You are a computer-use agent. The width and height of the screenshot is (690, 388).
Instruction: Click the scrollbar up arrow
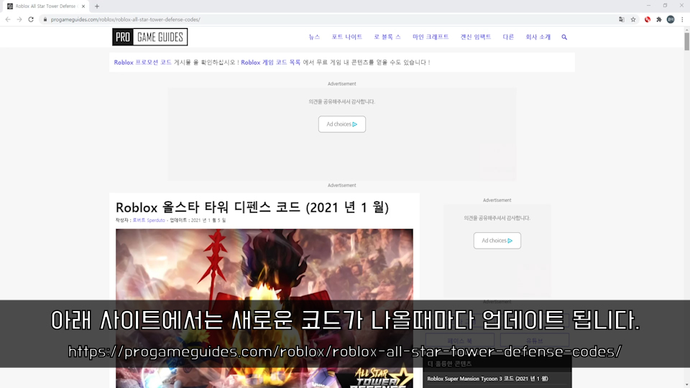coord(686,29)
